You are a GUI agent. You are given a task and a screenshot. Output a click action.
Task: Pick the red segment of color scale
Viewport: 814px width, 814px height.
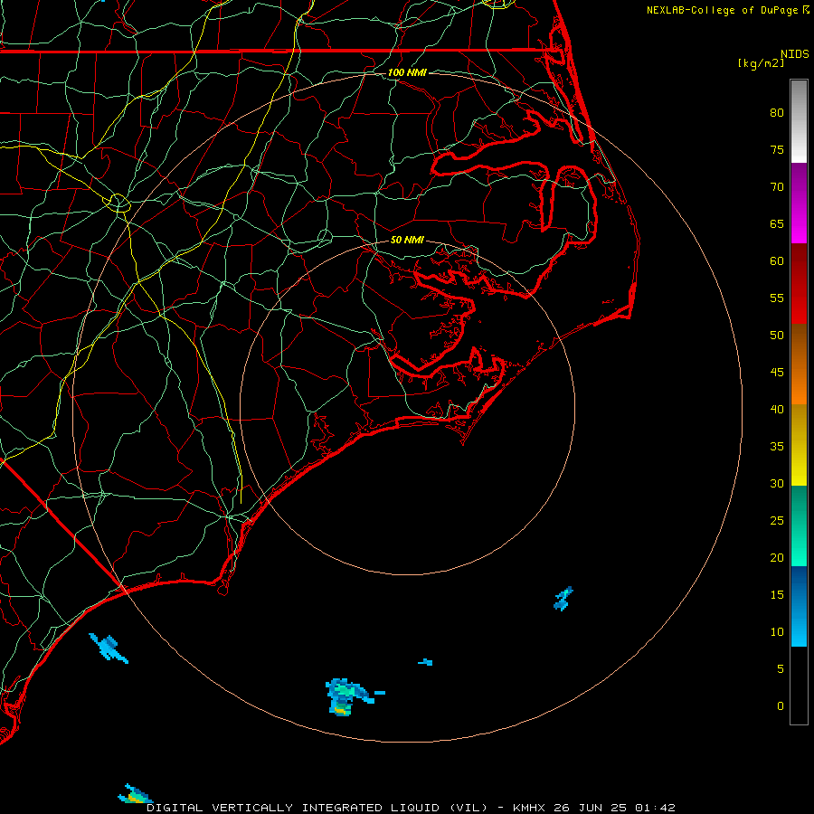pyautogui.click(x=799, y=283)
